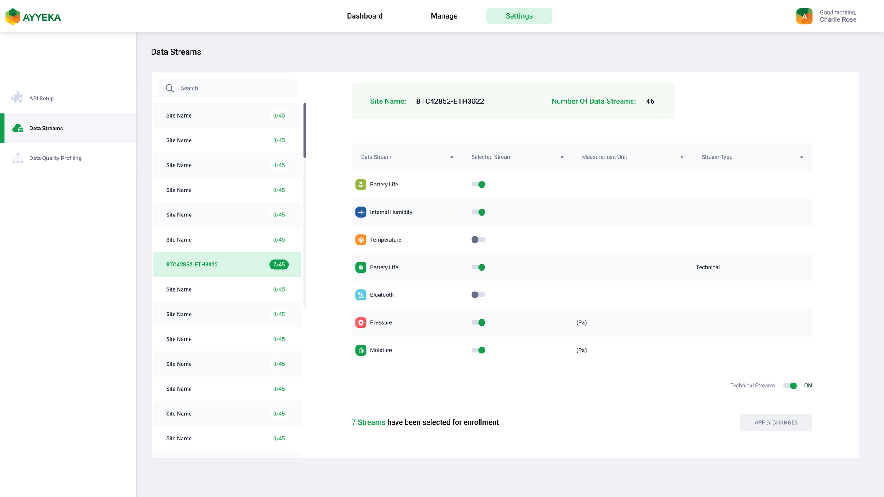884x497 pixels.
Task: Click the orange Temperature stream icon
Action: pos(361,239)
